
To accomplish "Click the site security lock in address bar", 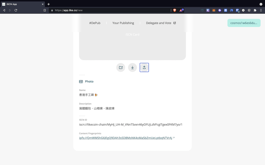I will coord(52,10).
